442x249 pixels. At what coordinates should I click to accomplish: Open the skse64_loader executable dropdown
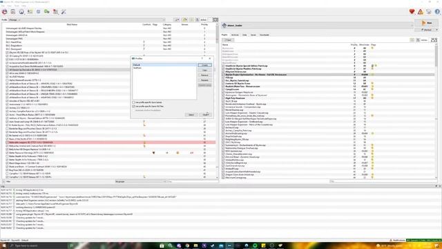tap(318, 26)
